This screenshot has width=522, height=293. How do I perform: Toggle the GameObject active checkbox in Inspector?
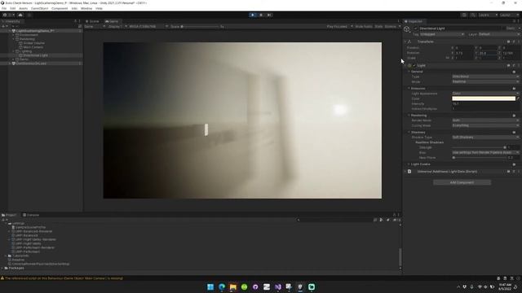tap(415, 28)
